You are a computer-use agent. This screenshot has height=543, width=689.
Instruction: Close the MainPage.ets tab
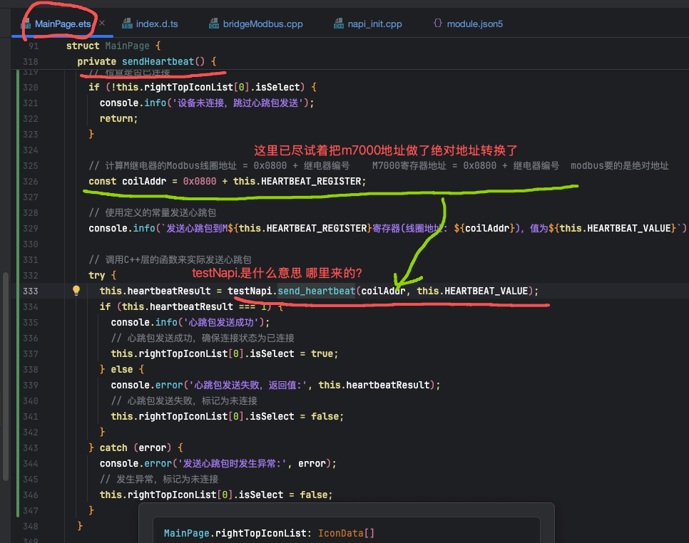[101, 23]
